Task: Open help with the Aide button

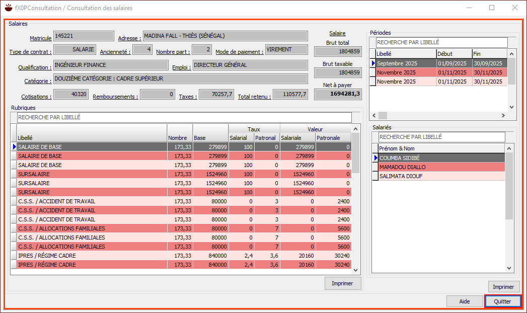Action: point(464,301)
